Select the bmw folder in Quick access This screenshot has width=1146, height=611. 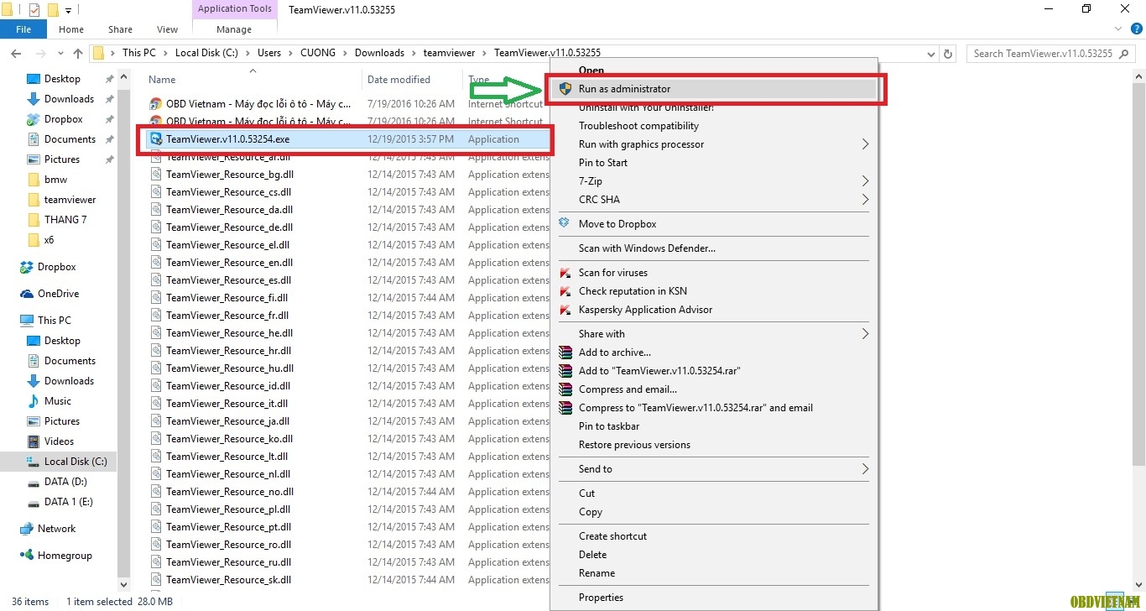55,180
